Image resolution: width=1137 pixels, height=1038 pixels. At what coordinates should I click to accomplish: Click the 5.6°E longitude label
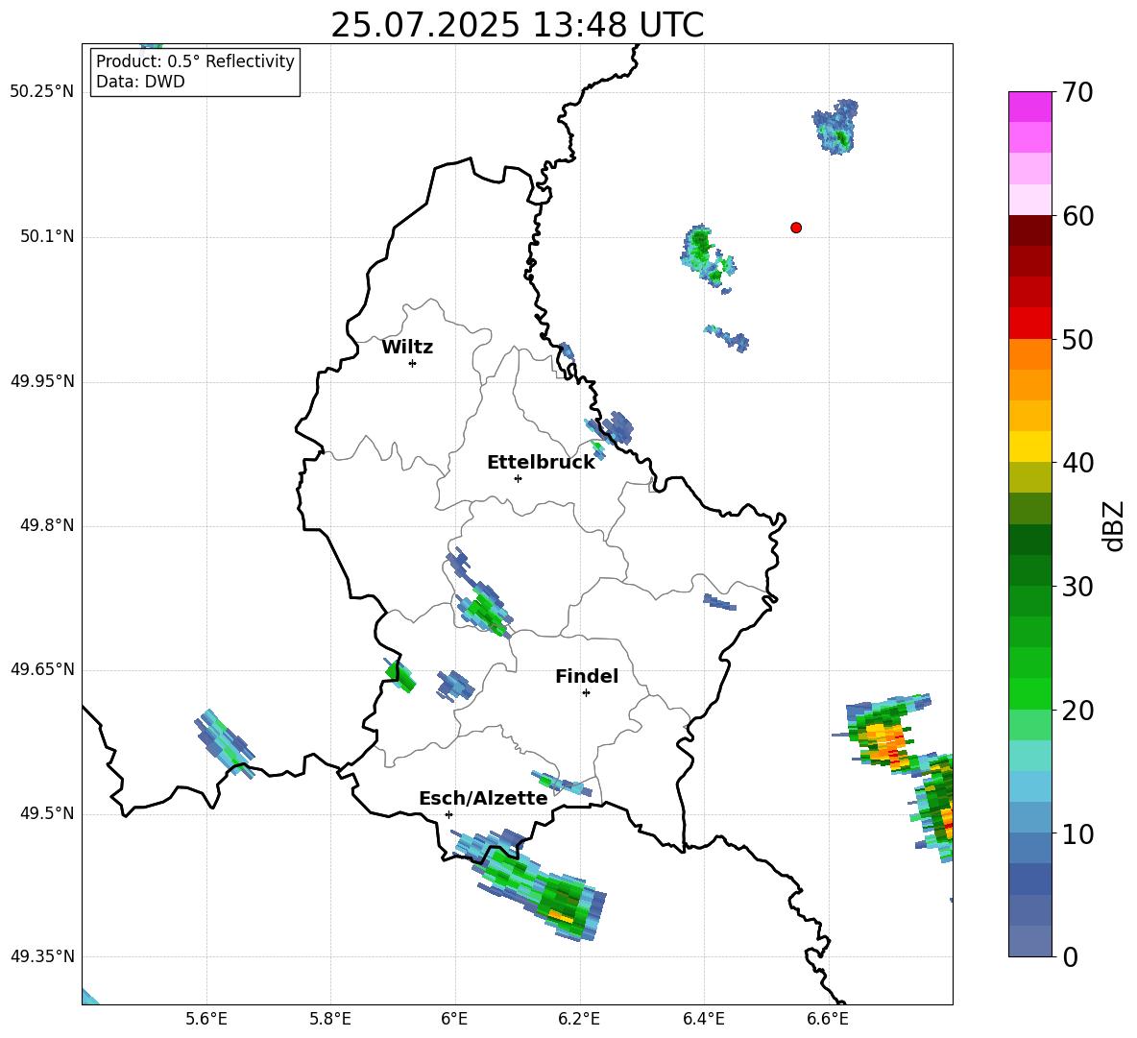206,1019
